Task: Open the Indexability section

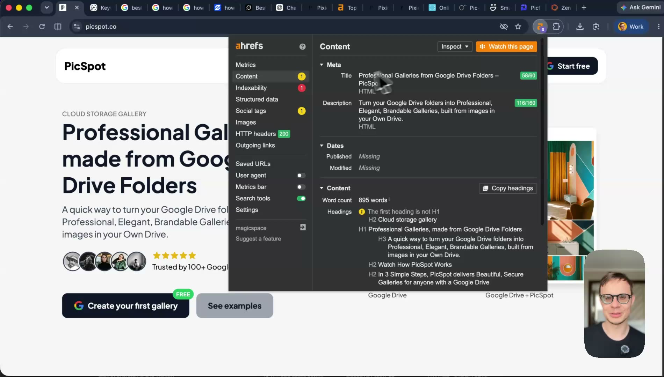Action: point(251,88)
